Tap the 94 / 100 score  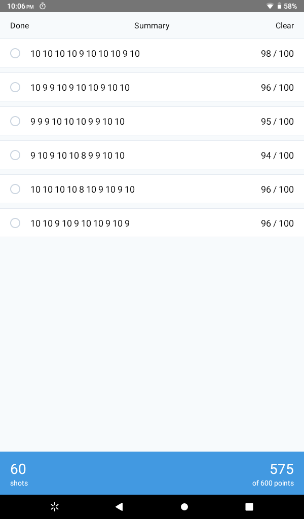277,155
